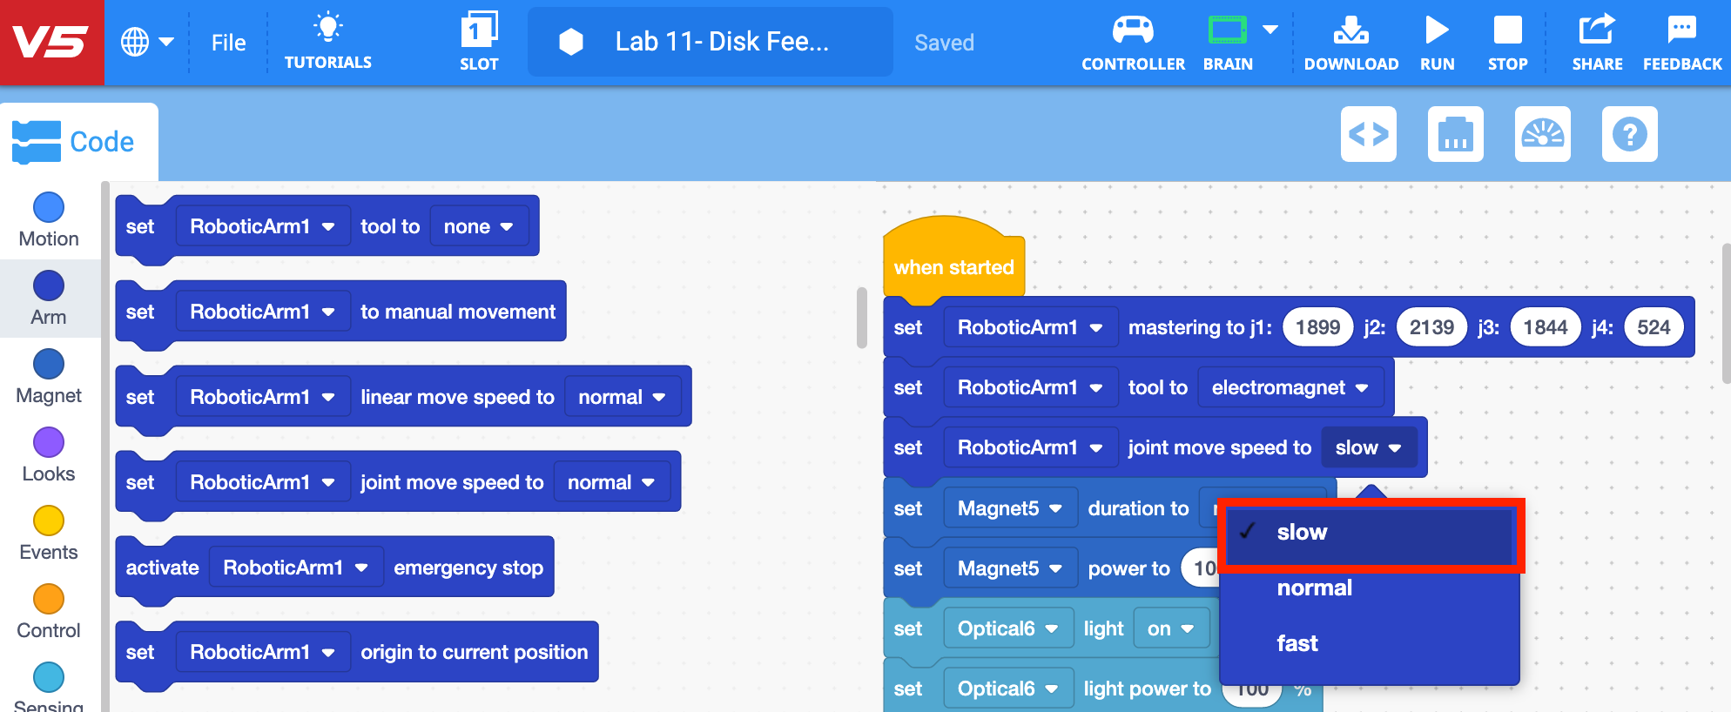
Task: Select the Sensing block category
Action: 49,688
